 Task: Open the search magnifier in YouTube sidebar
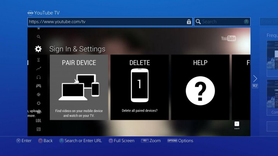pyautogui.click(x=38, y=37)
